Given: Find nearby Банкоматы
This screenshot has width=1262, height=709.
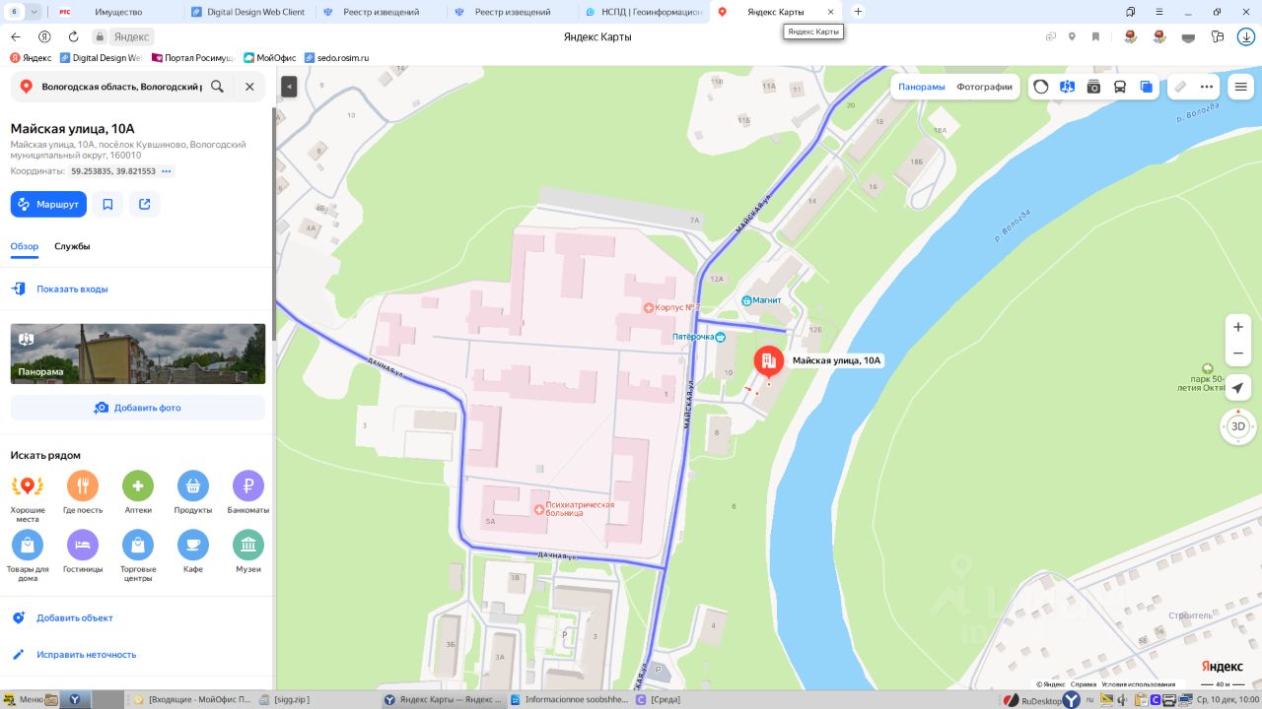Looking at the screenshot, I should (248, 493).
